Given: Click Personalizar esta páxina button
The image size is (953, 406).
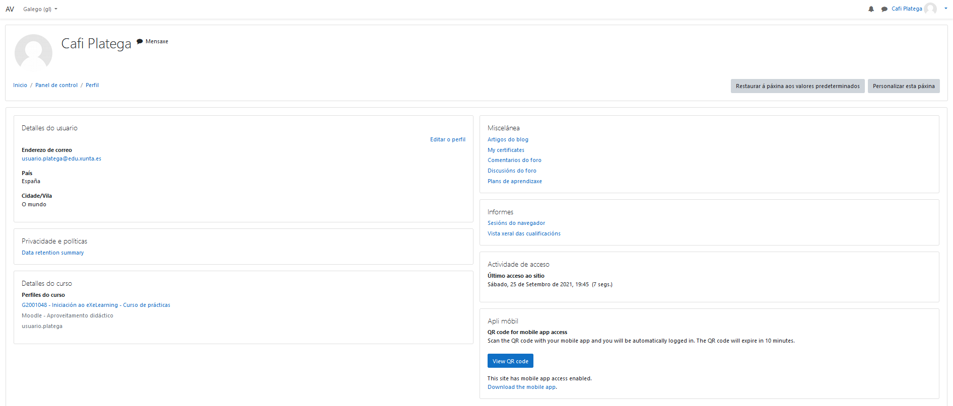Looking at the screenshot, I should point(903,86).
